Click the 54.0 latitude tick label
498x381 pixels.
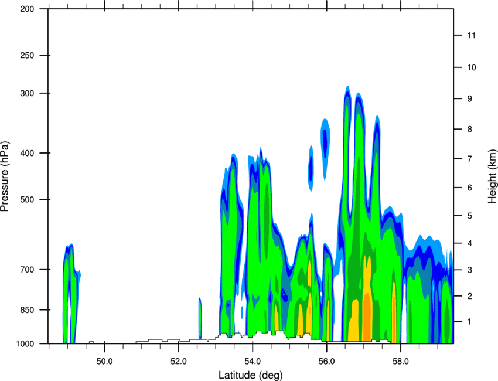tap(253, 362)
